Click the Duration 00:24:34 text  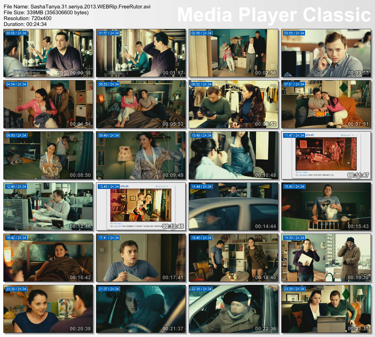pos(25,24)
